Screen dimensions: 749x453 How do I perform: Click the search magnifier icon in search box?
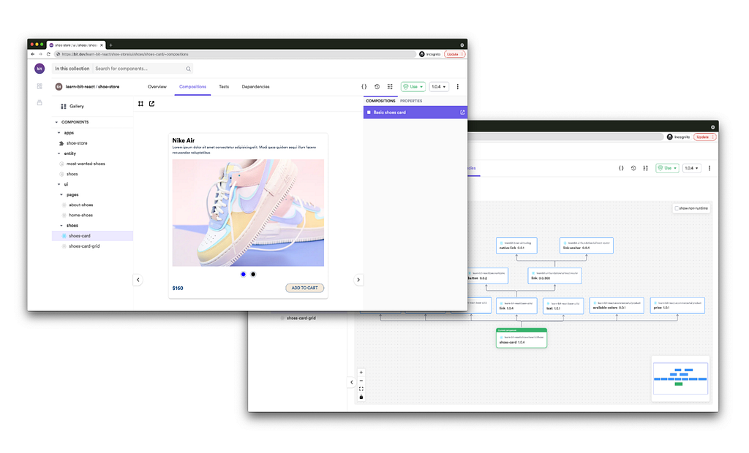188,69
